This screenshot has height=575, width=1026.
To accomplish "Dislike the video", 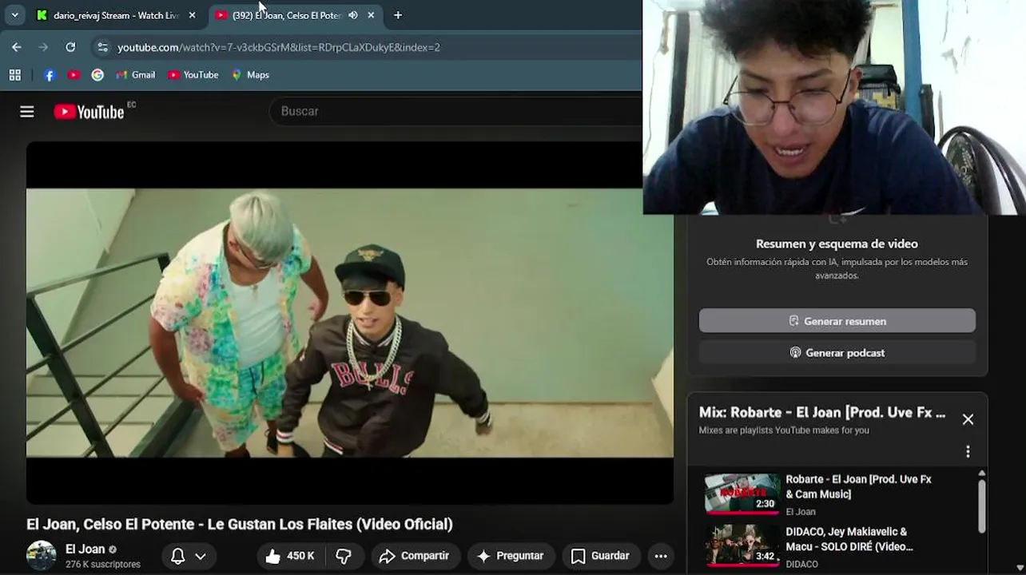I will coord(344,556).
